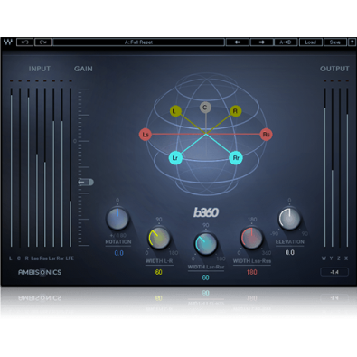
Task: Click the W output meter
Action: tap(324, 167)
